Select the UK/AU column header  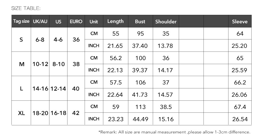40,21
